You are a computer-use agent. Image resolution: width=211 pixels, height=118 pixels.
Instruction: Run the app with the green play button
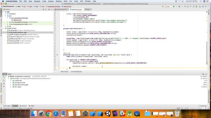pyautogui.click(x=174, y=7)
